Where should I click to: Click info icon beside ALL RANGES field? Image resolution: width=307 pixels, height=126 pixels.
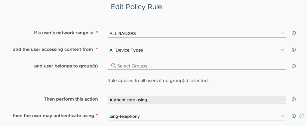[x=293, y=33]
